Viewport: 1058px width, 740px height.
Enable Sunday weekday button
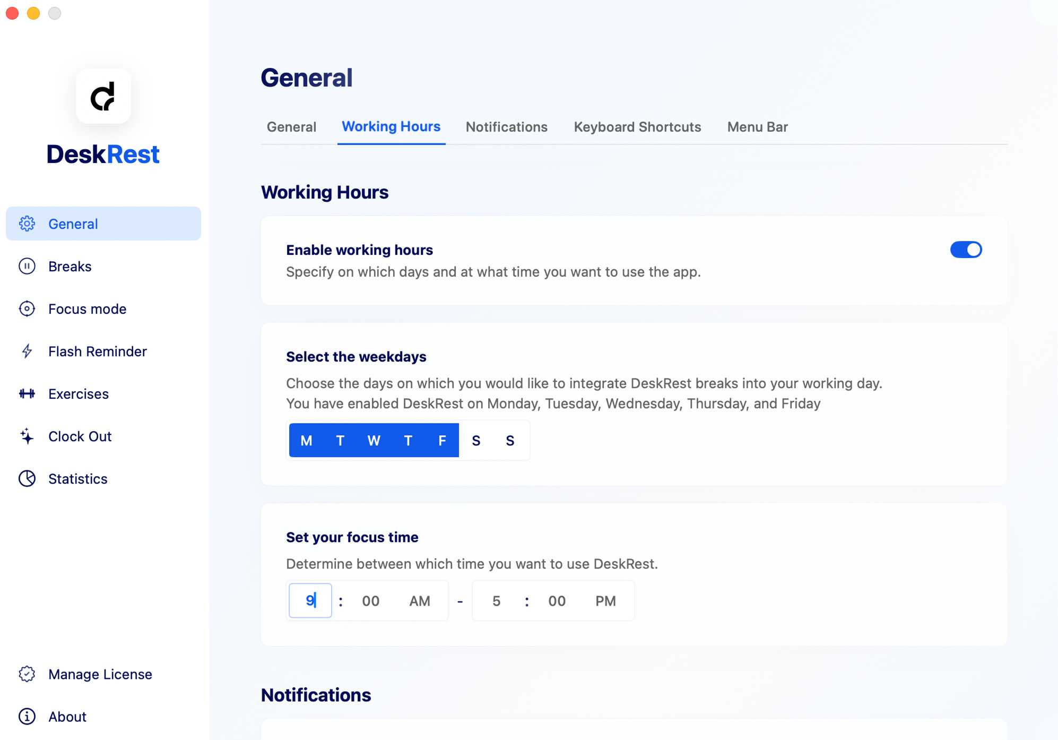click(x=510, y=440)
